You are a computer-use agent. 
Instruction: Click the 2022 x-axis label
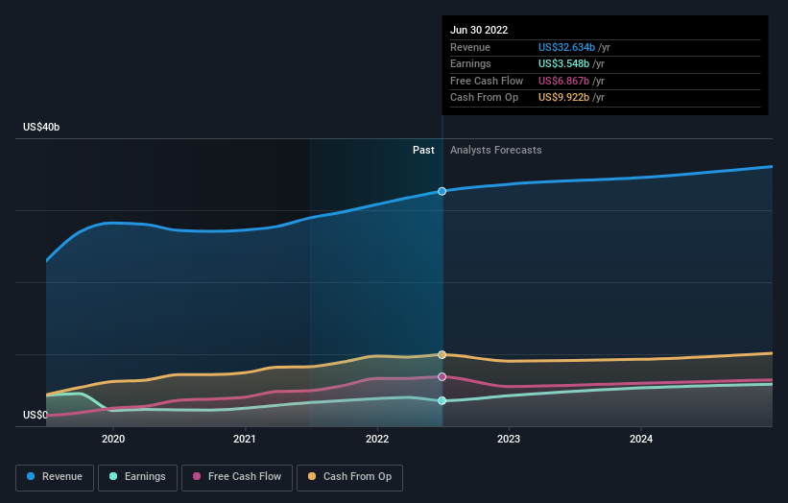click(x=377, y=440)
